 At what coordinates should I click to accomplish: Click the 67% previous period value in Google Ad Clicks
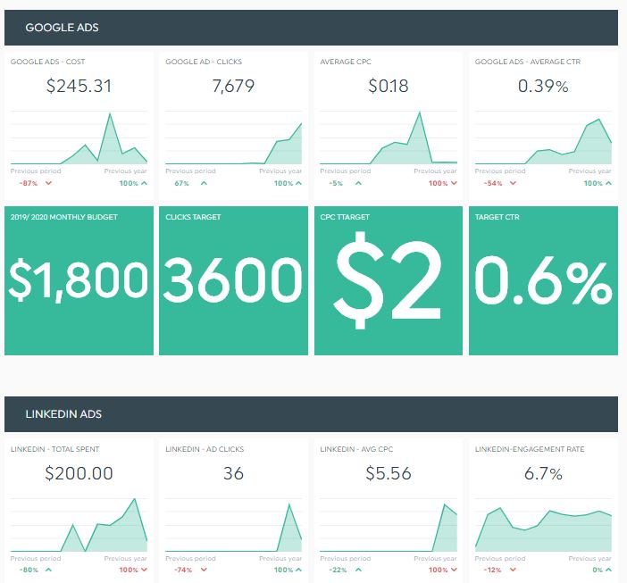coord(181,183)
